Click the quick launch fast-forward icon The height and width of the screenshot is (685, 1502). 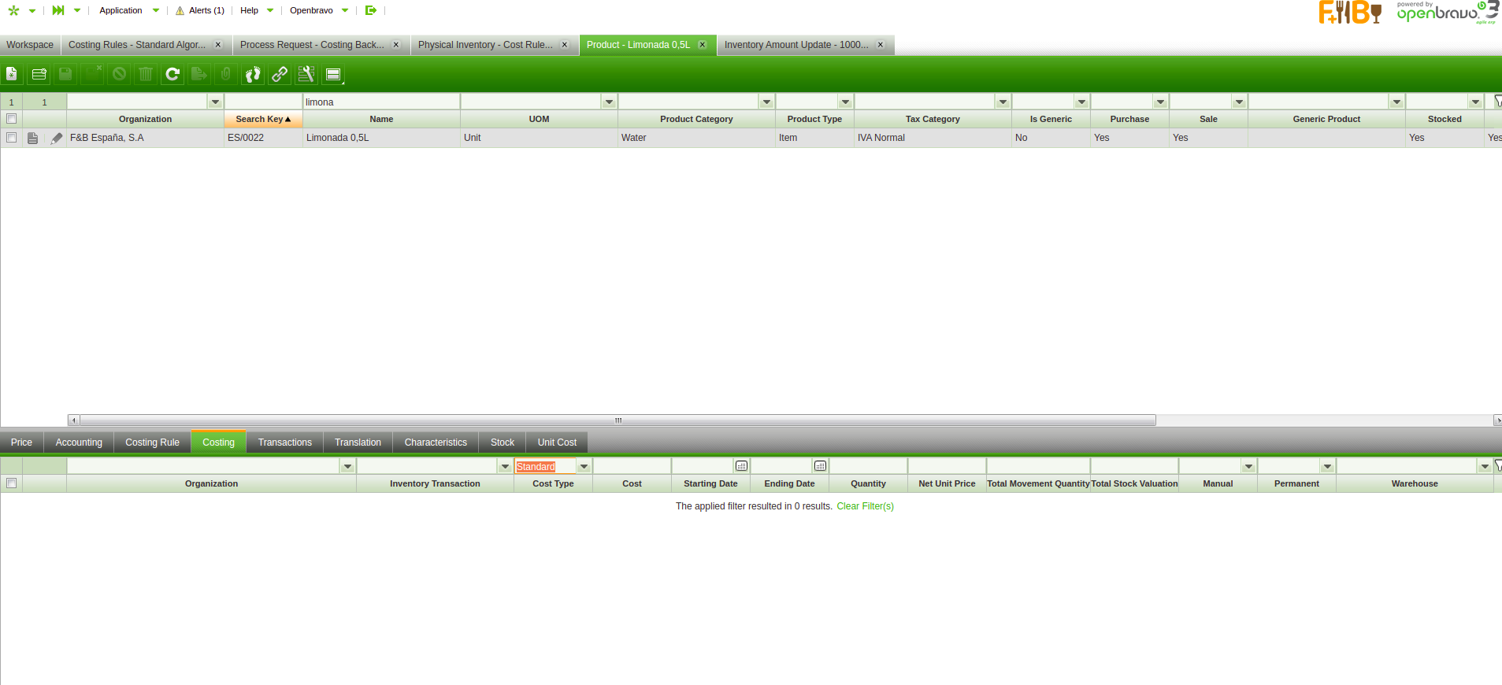tap(58, 10)
